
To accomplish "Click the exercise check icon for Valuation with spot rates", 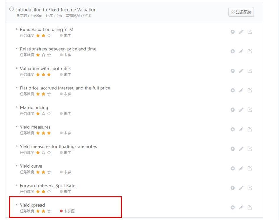I will (250, 71).
